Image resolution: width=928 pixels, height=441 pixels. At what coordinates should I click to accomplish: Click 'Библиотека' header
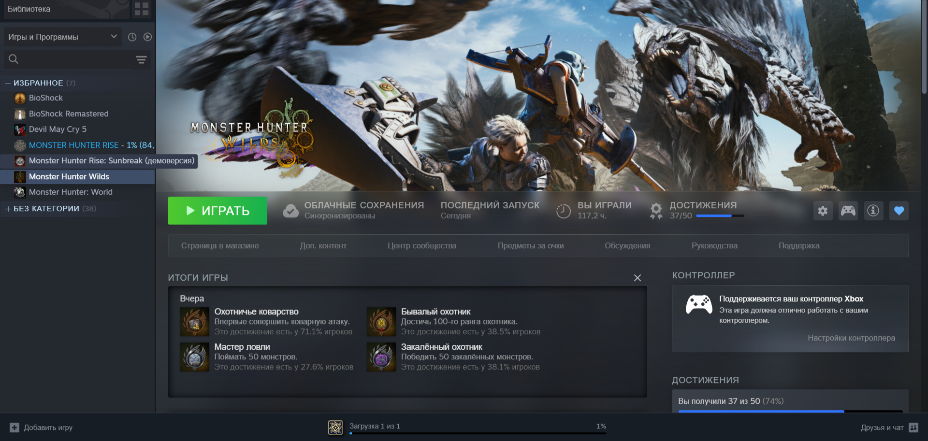pyautogui.click(x=29, y=9)
